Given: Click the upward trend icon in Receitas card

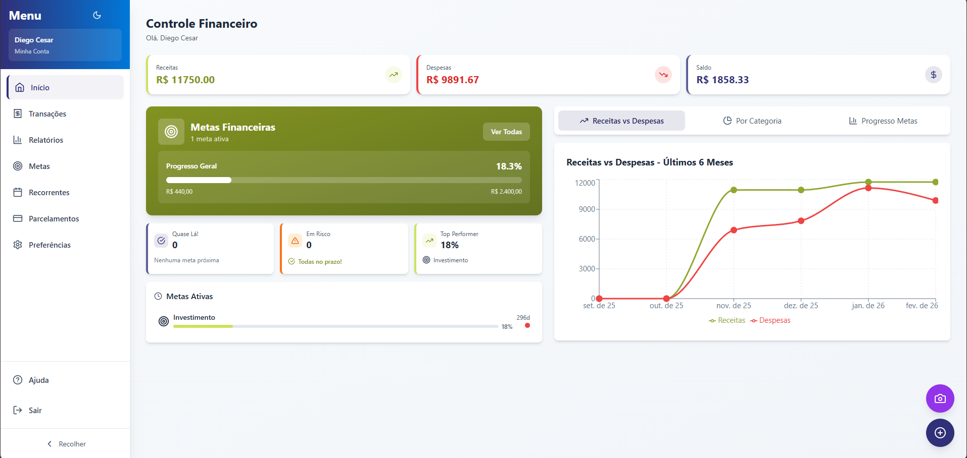Looking at the screenshot, I should [x=393, y=75].
